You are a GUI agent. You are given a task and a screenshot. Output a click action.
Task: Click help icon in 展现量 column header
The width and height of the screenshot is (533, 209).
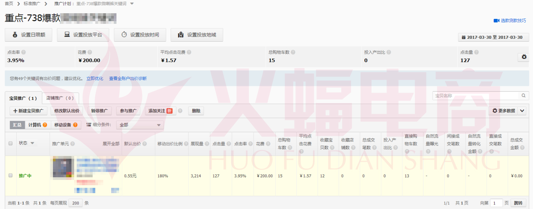coord(207,144)
